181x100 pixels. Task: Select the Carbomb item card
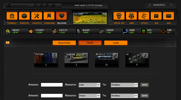click(76, 60)
